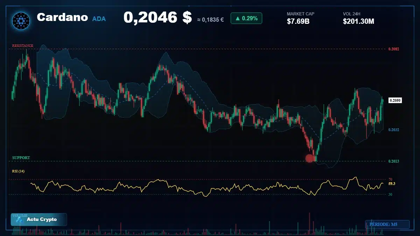Select the RESISTANCE line label

click(x=23, y=46)
